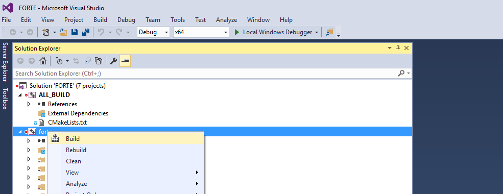Image resolution: width=503 pixels, height=194 pixels.
Task: Open the Server Explorer side tab
Action: coord(5,62)
